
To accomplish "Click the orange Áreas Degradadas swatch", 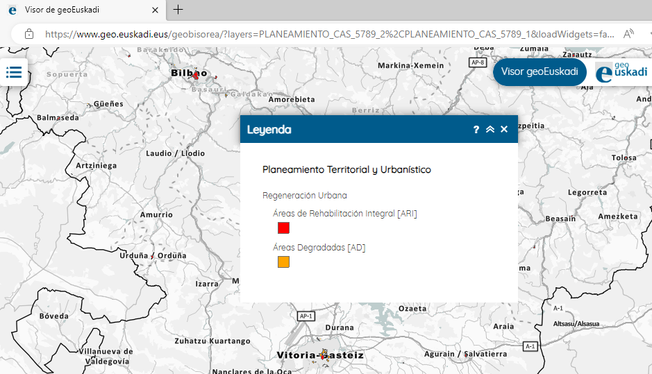I will (x=283, y=262).
